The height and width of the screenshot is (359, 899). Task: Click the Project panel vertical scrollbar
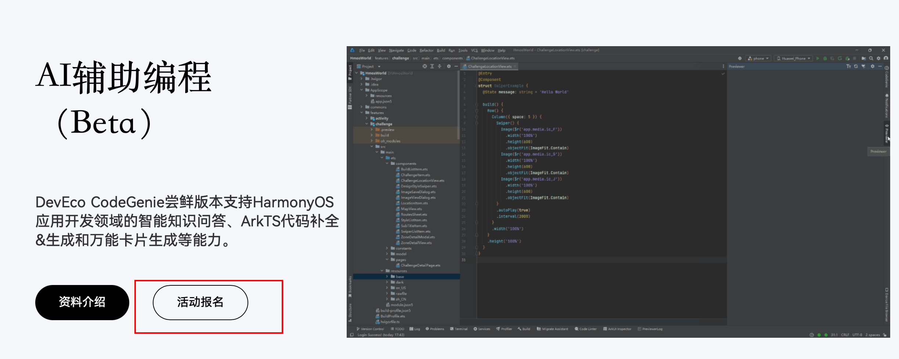click(x=458, y=105)
